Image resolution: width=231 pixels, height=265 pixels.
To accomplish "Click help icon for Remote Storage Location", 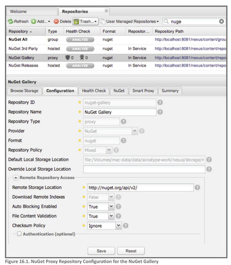I will point(197,188).
